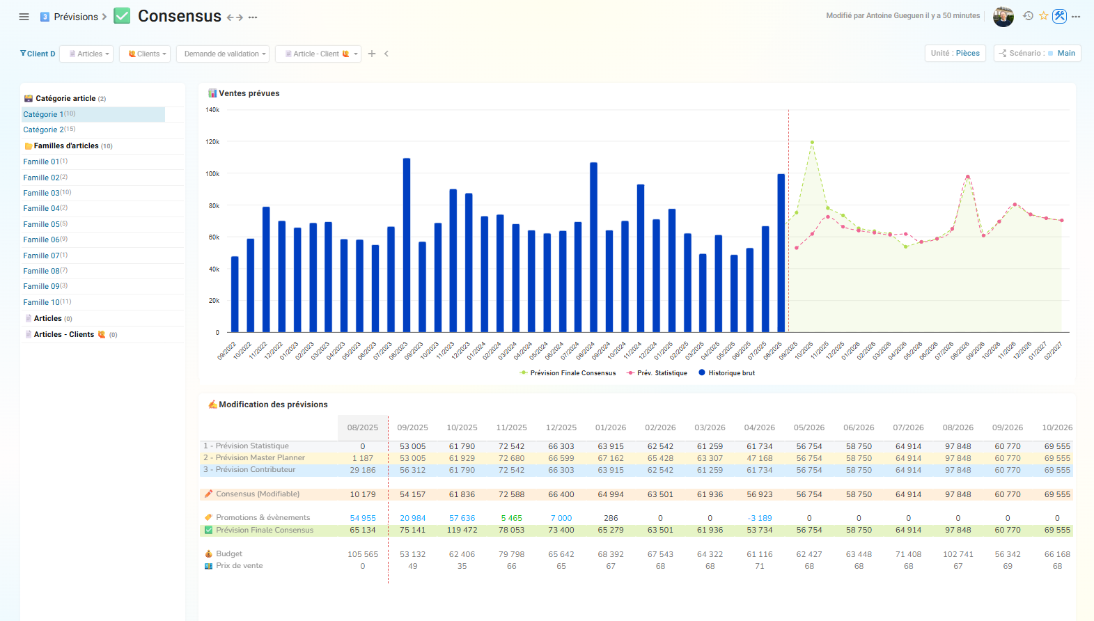Select Catégorie 1 in the list
This screenshot has width=1094, height=621.
click(x=93, y=114)
